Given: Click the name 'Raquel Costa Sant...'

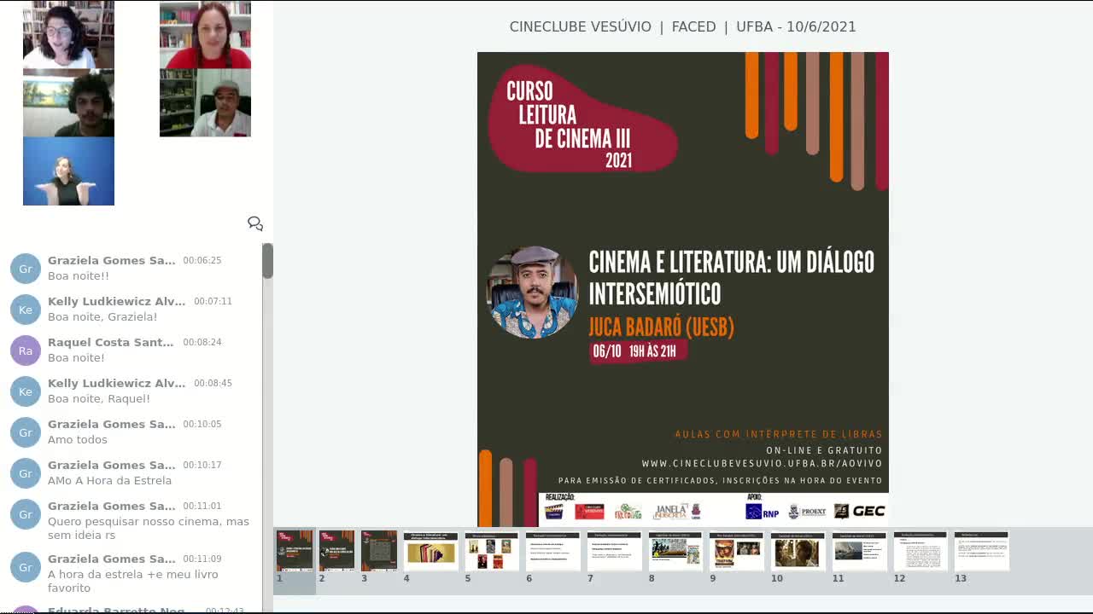Looking at the screenshot, I should click(111, 342).
